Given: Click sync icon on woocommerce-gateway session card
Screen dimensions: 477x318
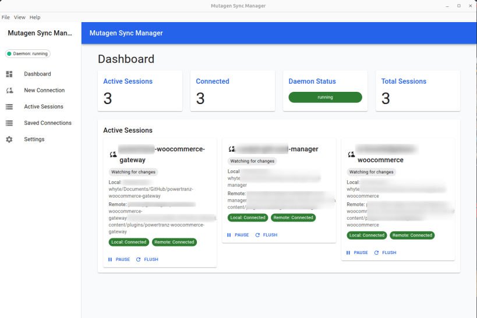Looking at the screenshot, I should [113, 155].
